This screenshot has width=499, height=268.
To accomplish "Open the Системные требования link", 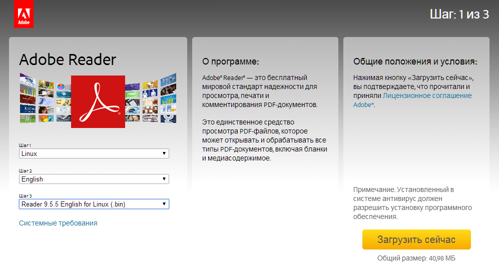I will click(x=58, y=223).
